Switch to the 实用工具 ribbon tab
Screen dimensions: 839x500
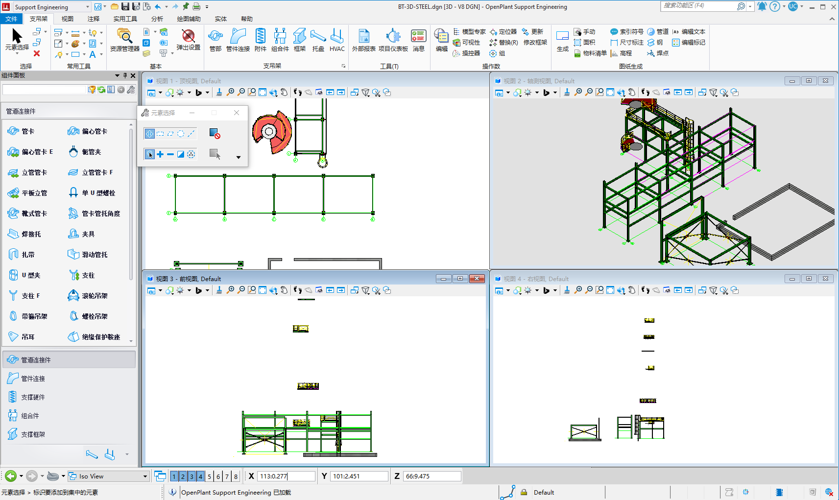125,19
